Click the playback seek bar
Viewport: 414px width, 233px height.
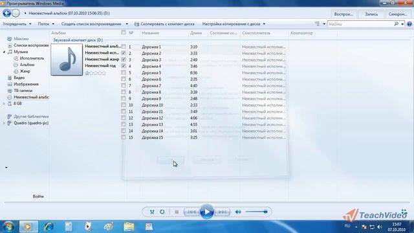pyautogui.click(x=207, y=203)
